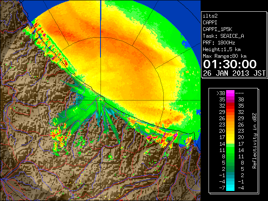Click the "ilts2" site label

point(210,16)
